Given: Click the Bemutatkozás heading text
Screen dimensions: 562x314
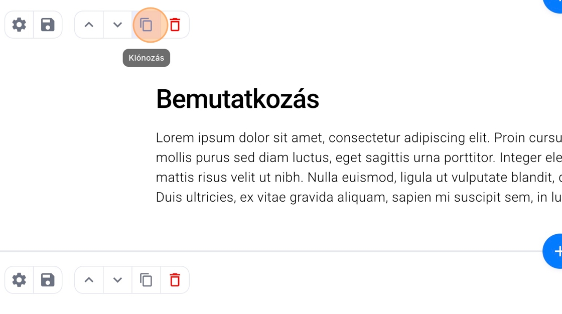Looking at the screenshot, I should pos(237,99).
